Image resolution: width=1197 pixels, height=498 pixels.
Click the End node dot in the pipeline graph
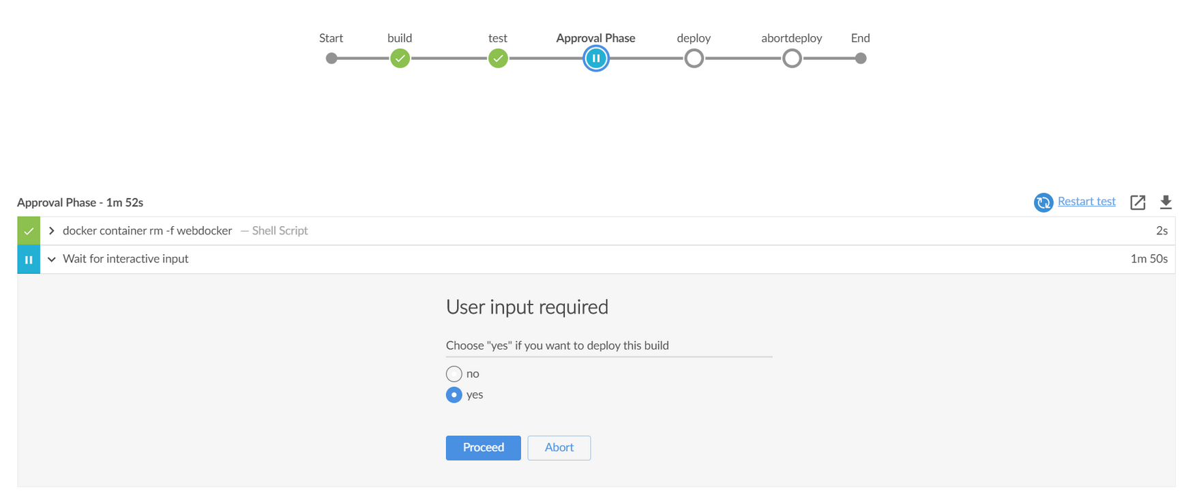coord(860,59)
